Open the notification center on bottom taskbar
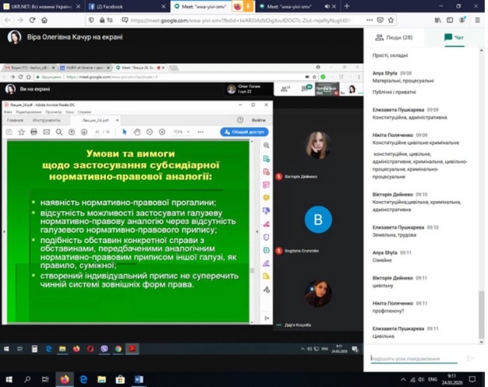Viewport: 488px width, 387px height. click(x=472, y=379)
